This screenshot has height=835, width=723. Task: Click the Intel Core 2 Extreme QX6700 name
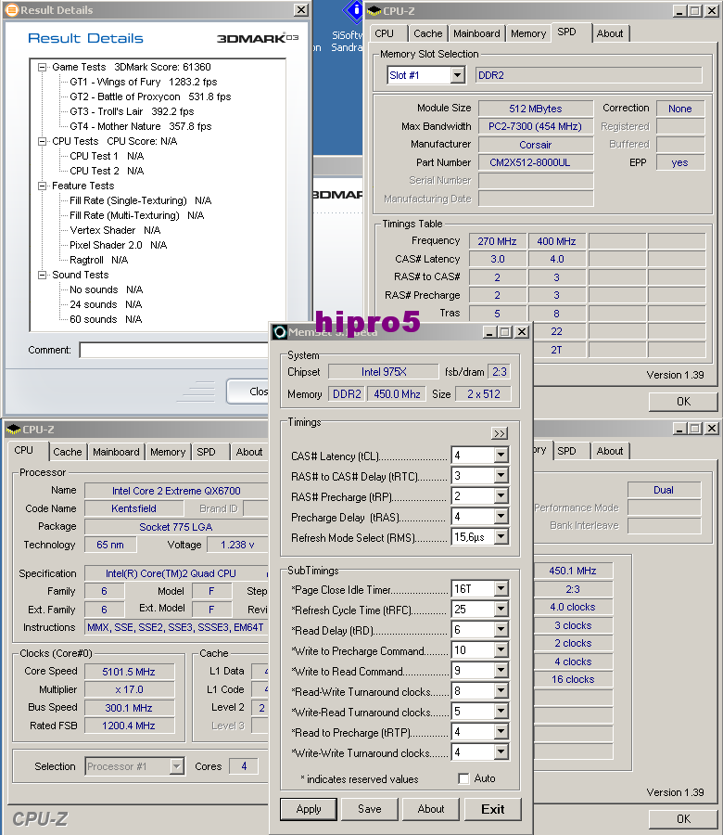176,491
